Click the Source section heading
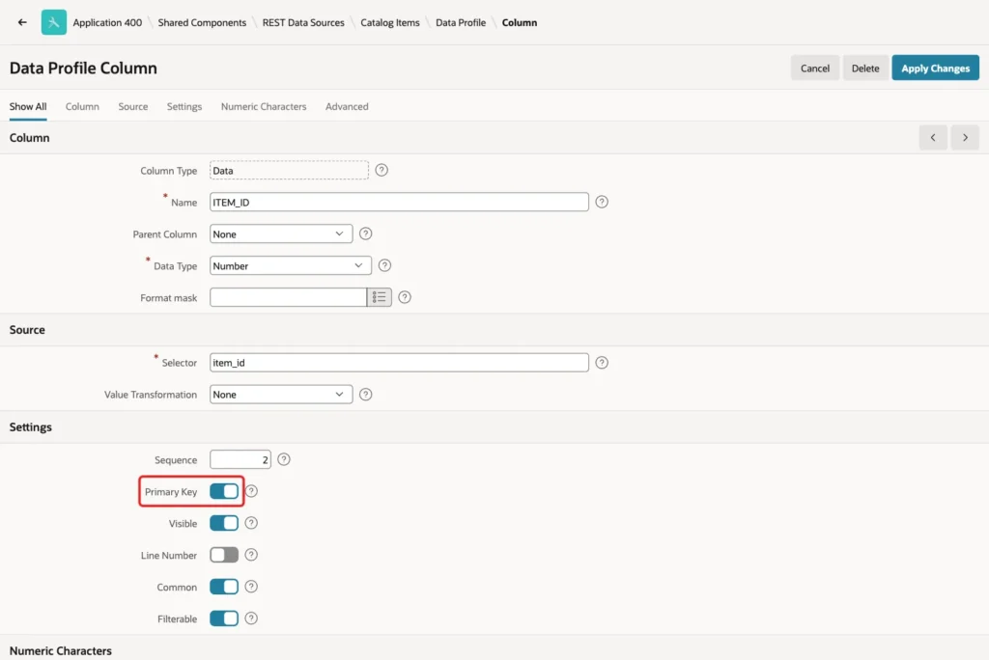 point(27,330)
